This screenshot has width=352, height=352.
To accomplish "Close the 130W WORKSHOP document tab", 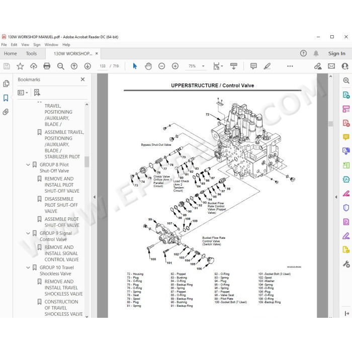I will click(97, 53).
